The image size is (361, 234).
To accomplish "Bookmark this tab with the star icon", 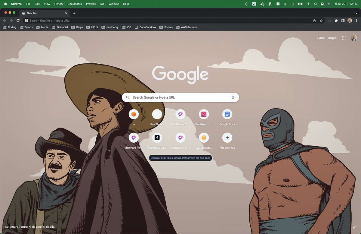I will coord(321,21).
